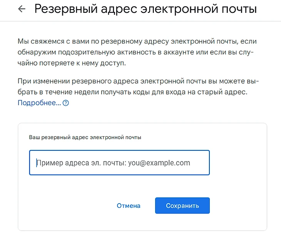This screenshot has width=281, height=244.
Task: Cancel editing via the Отмена text button
Action: click(129, 205)
